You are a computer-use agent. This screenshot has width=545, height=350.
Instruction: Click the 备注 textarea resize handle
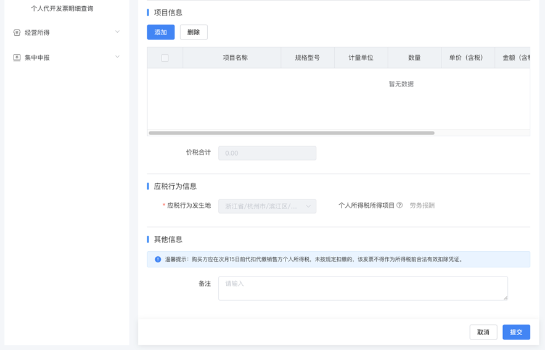pos(505,298)
